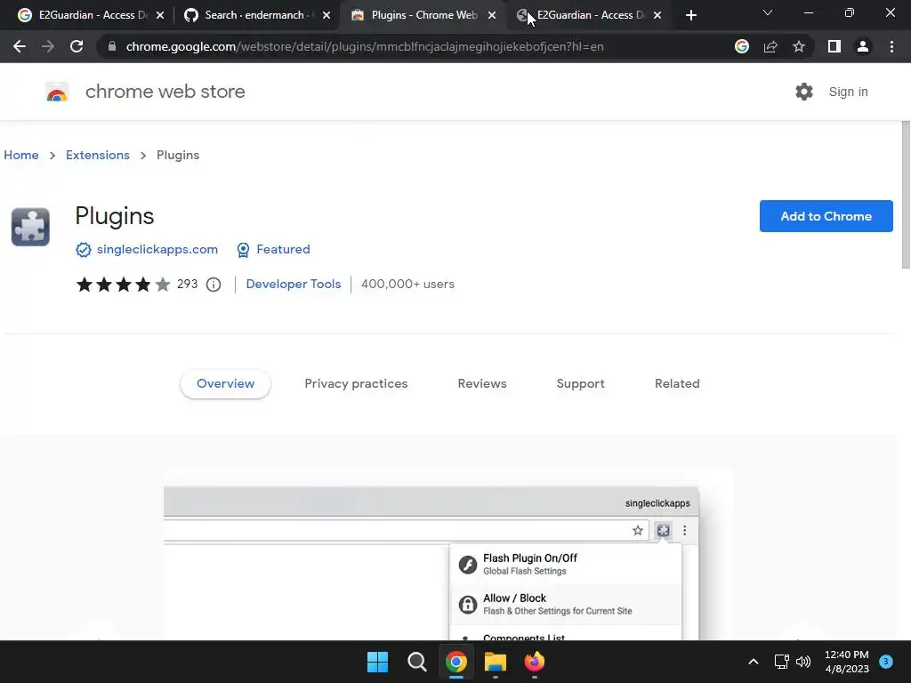Reload the Chrome Web Store page
Screen dimensions: 911x683
[x=77, y=46]
